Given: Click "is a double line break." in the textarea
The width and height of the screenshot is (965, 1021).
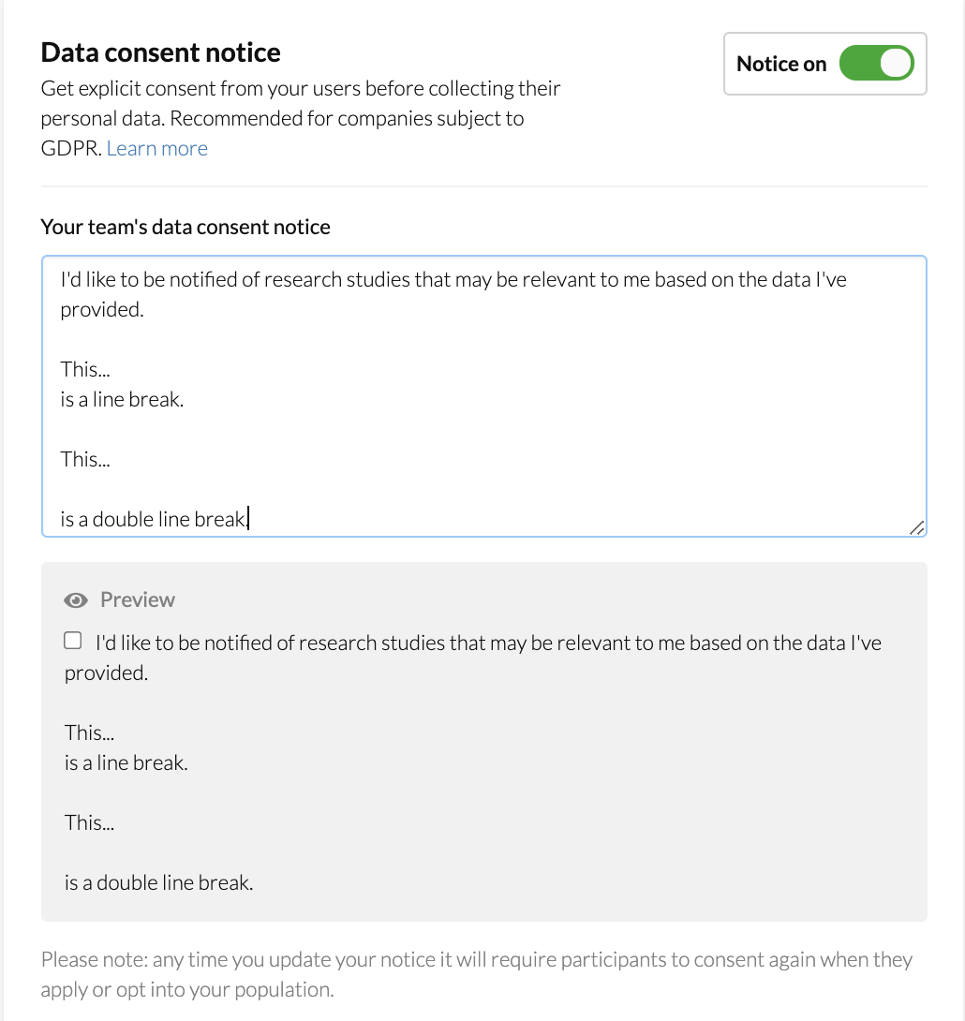Looking at the screenshot, I should coord(154,519).
